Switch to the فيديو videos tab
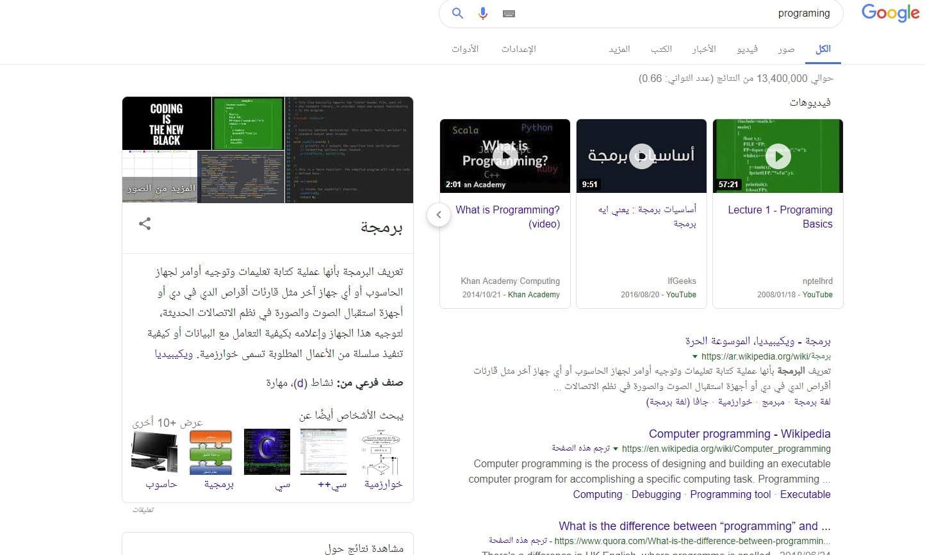The height and width of the screenshot is (555, 925). 747,49
